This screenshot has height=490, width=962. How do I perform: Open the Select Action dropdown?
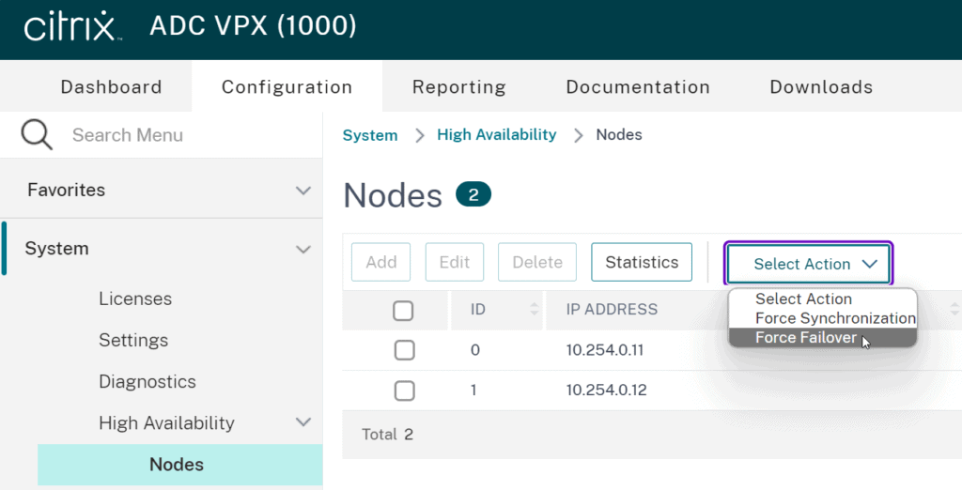pos(809,264)
